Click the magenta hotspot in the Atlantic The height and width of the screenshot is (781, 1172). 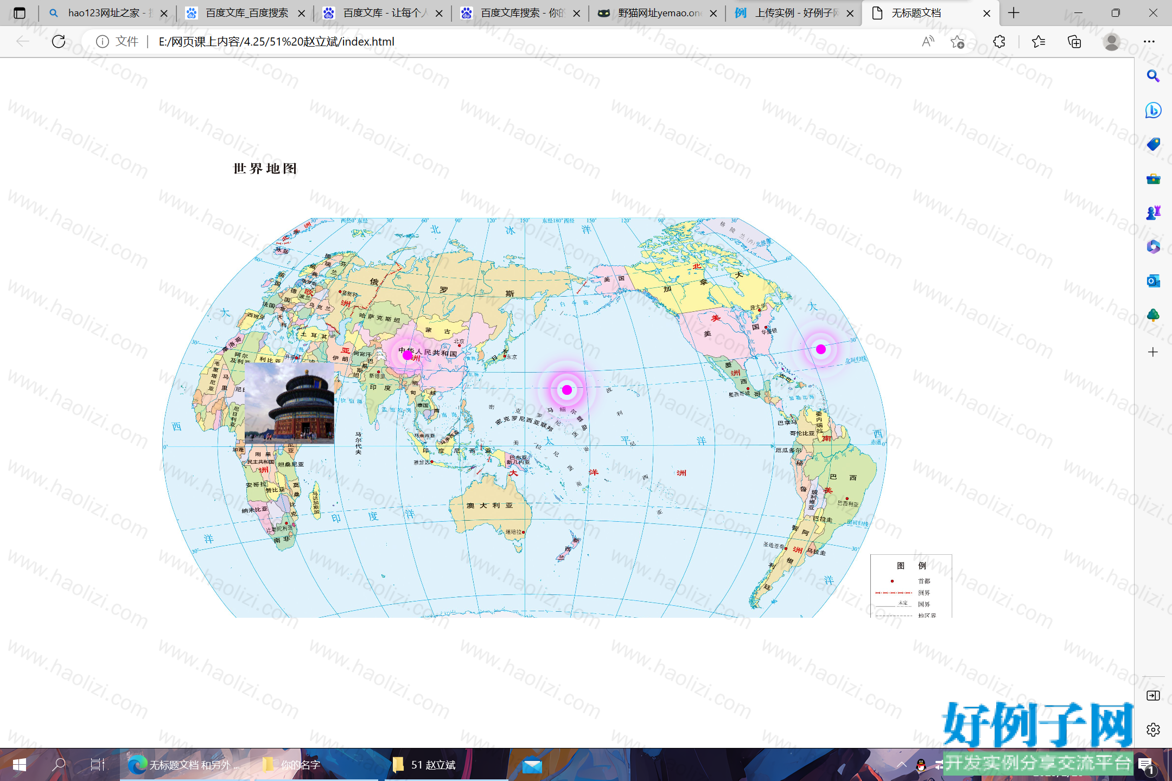(821, 349)
